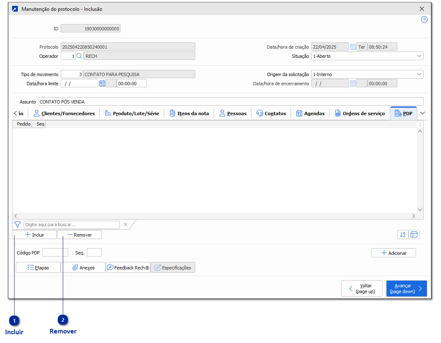The width and height of the screenshot is (441, 343).
Task: Click the Especificações button
Action: click(173, 268)
